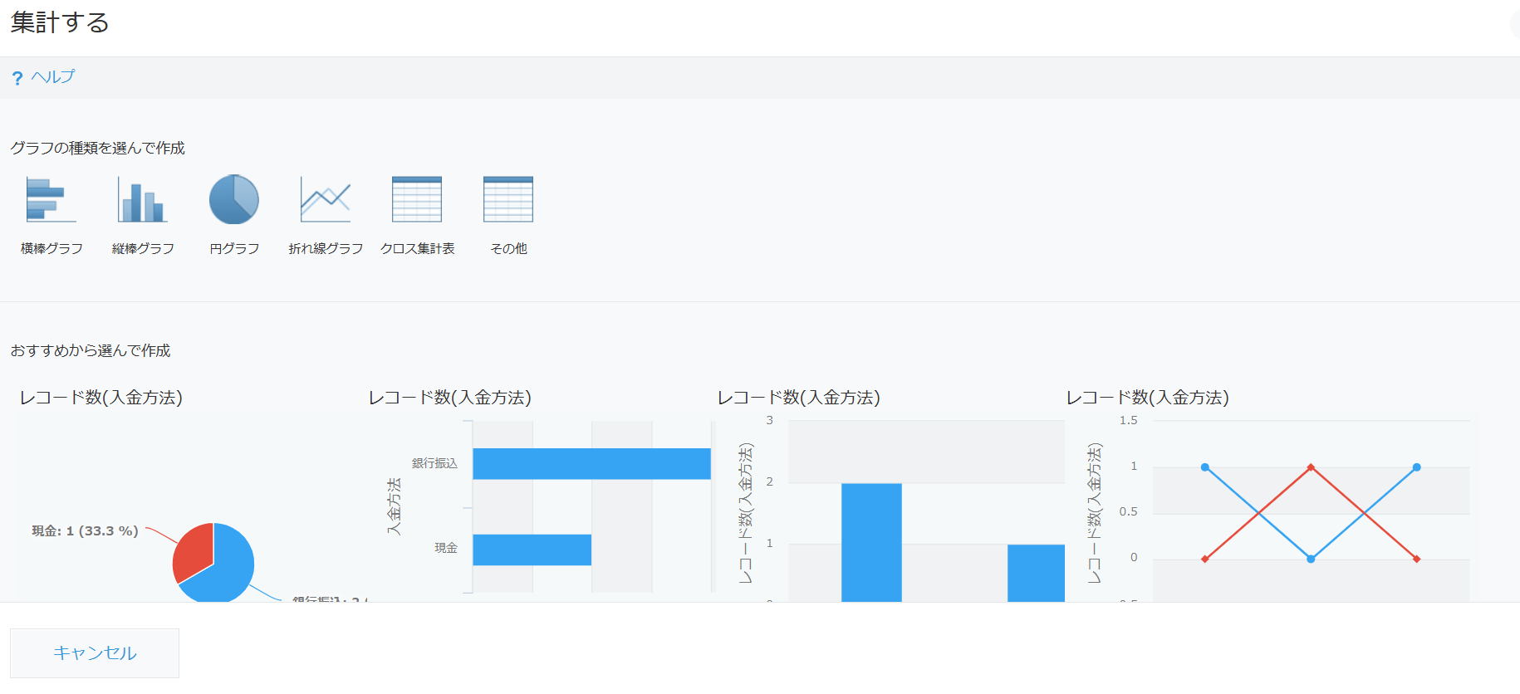Image resolution: width=1520 pixels, height=694 pixels.
Task: Open the その他 (other) table icon
Action: tap(508, 199)
